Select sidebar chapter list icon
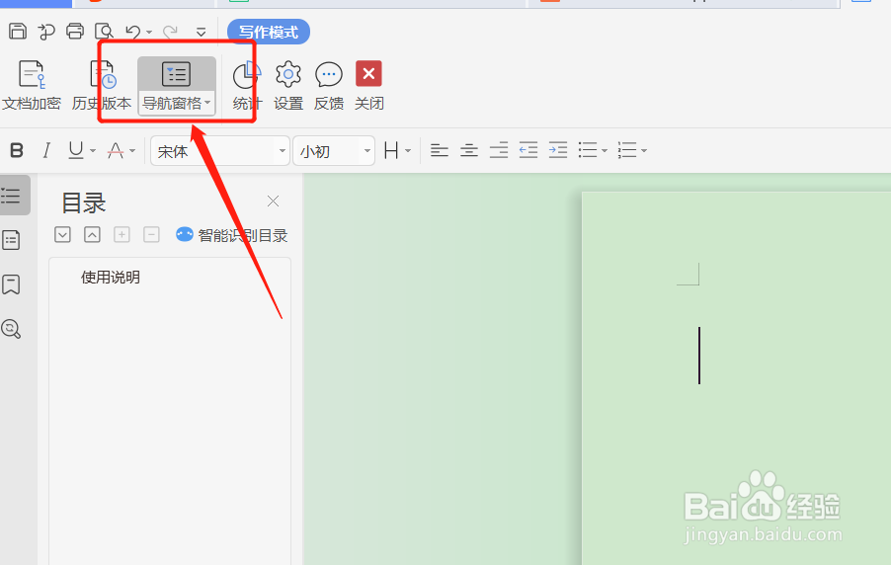 tap(12, 240)
